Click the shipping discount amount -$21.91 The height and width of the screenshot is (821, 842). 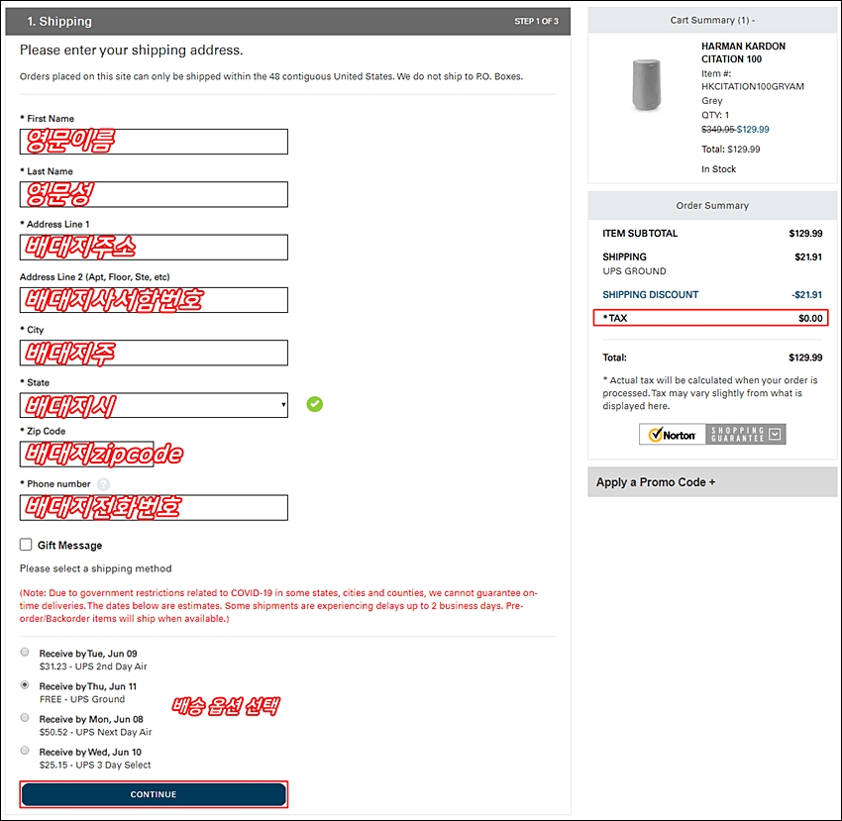tap(806, 295)
